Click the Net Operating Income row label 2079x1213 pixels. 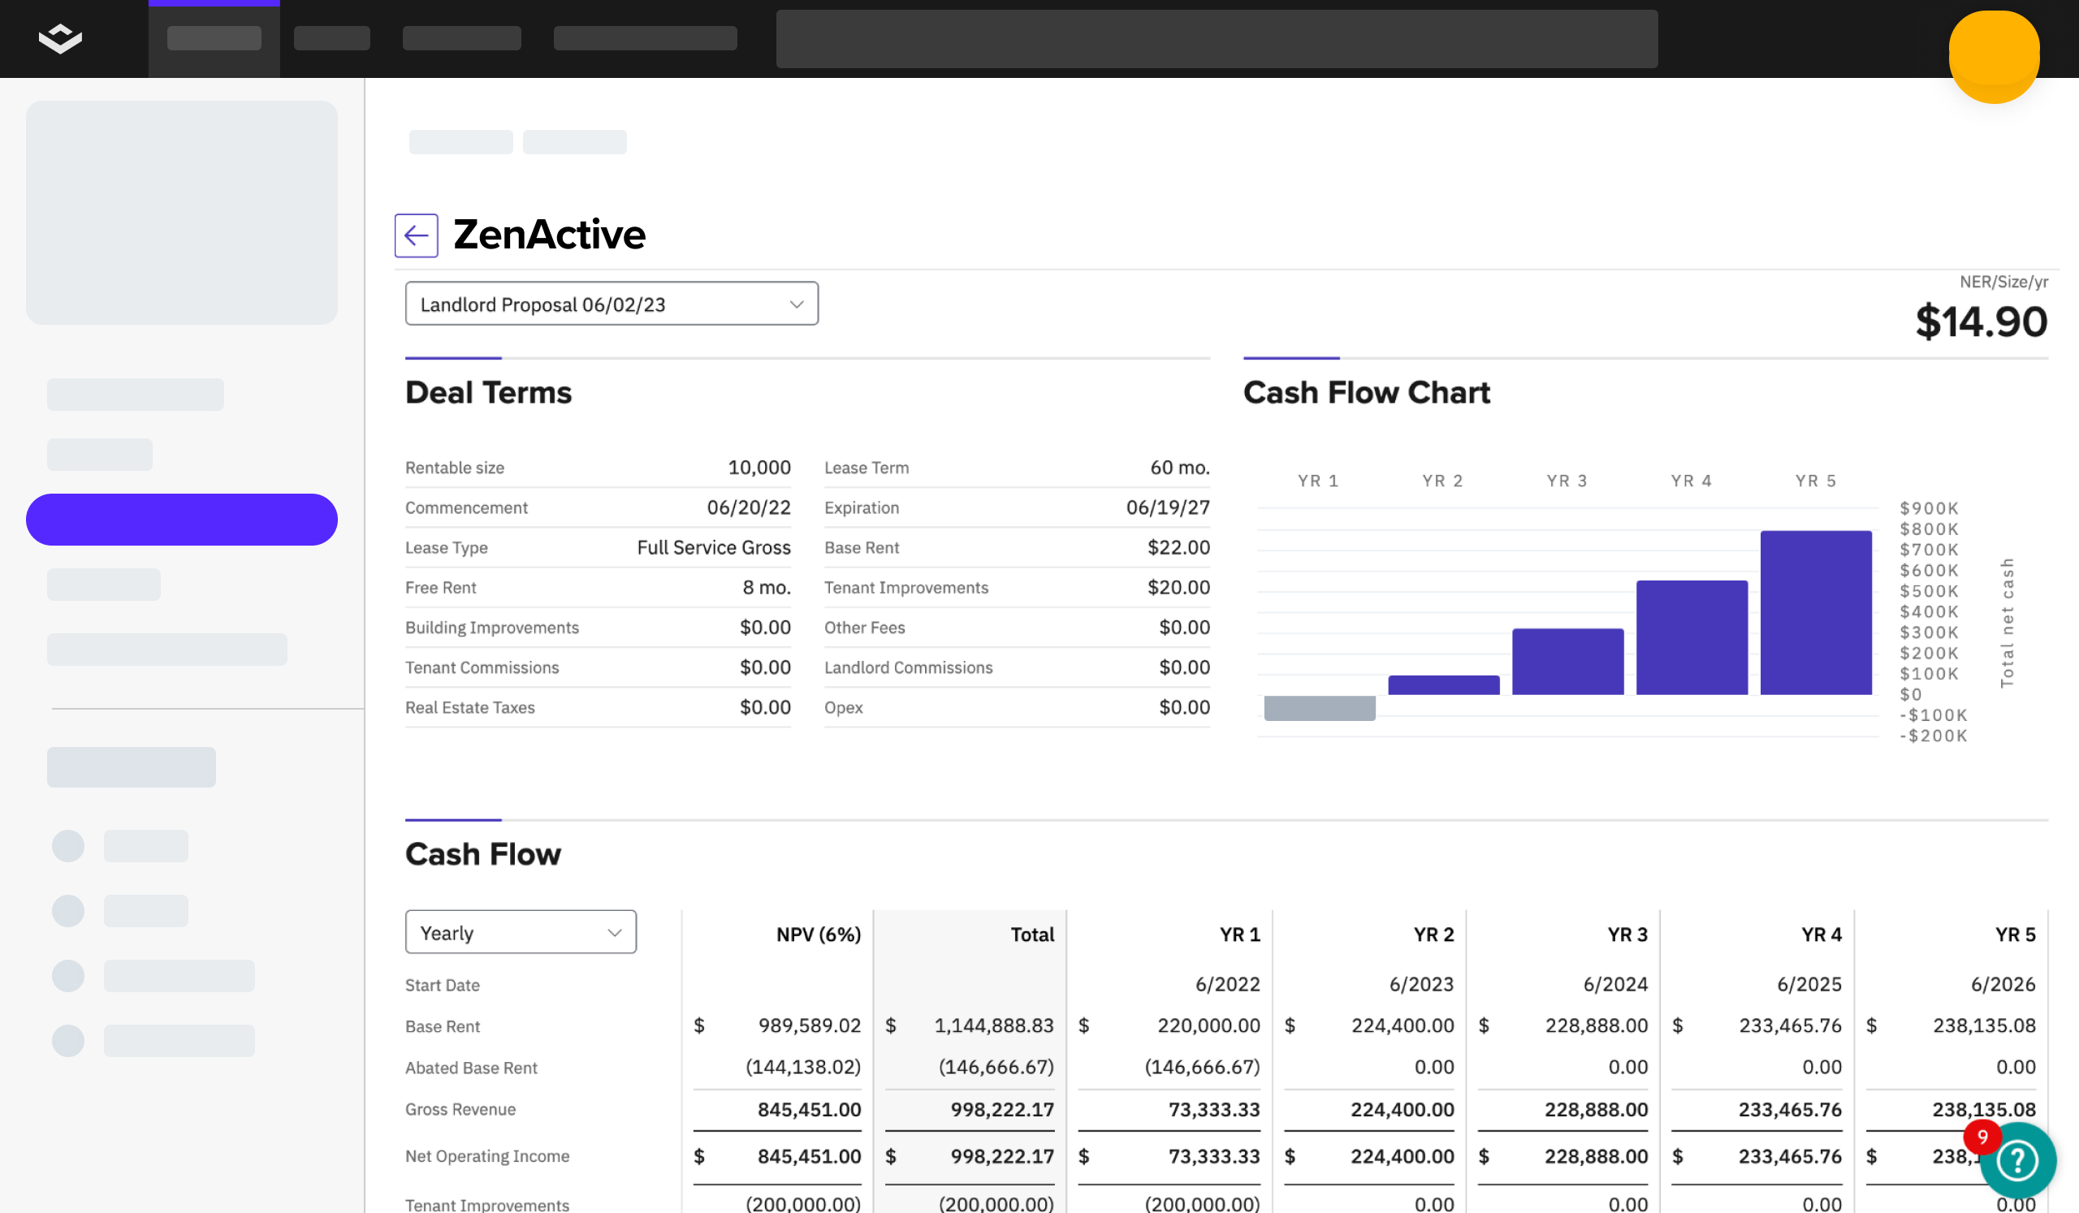[486, 1156]
